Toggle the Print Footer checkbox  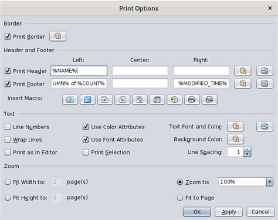coord(8,84)
